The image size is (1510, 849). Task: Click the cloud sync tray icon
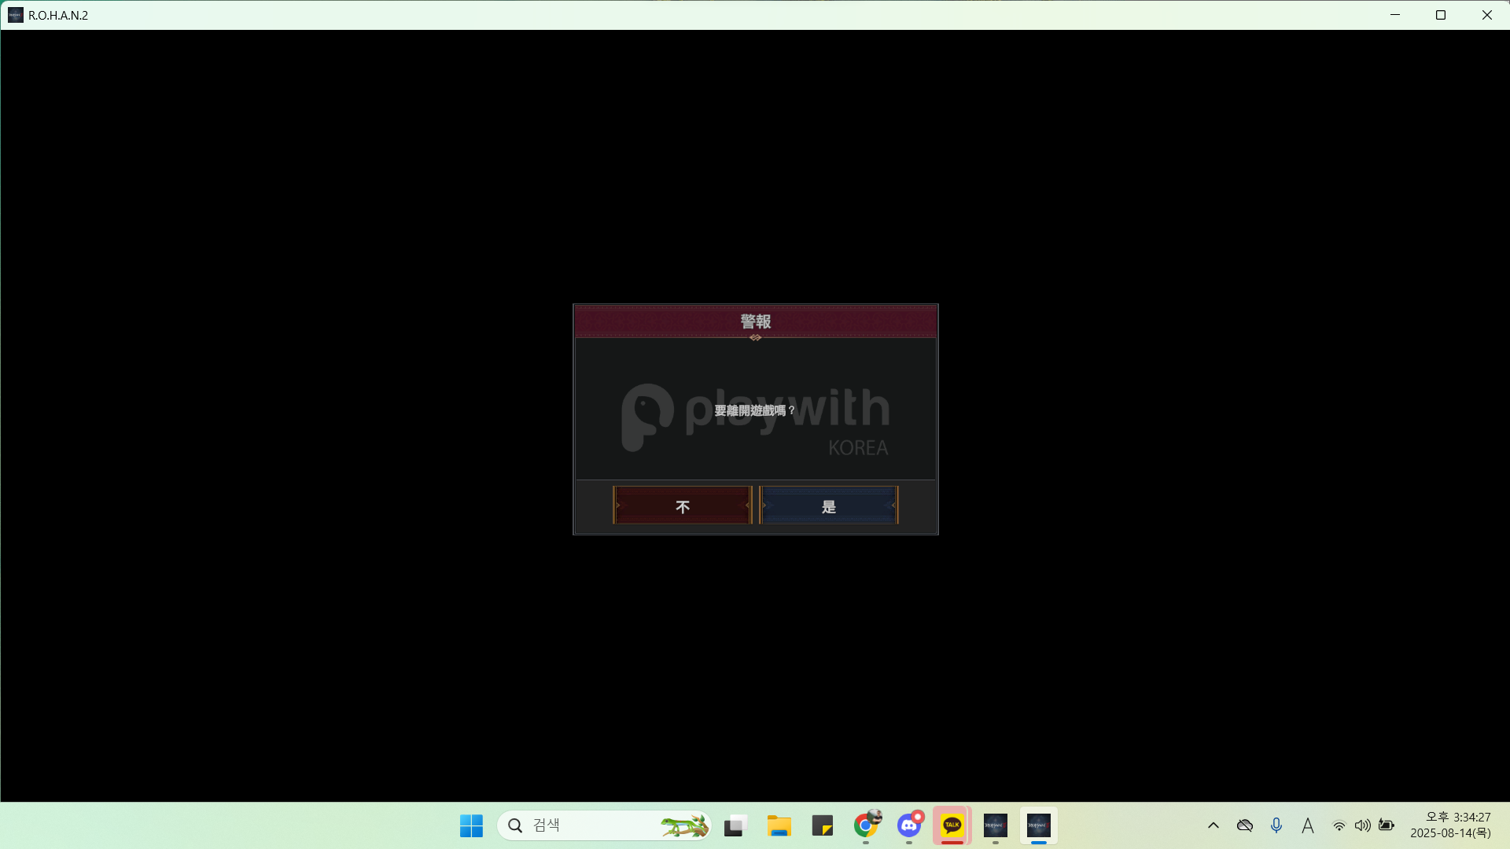tap(1244, 825)
